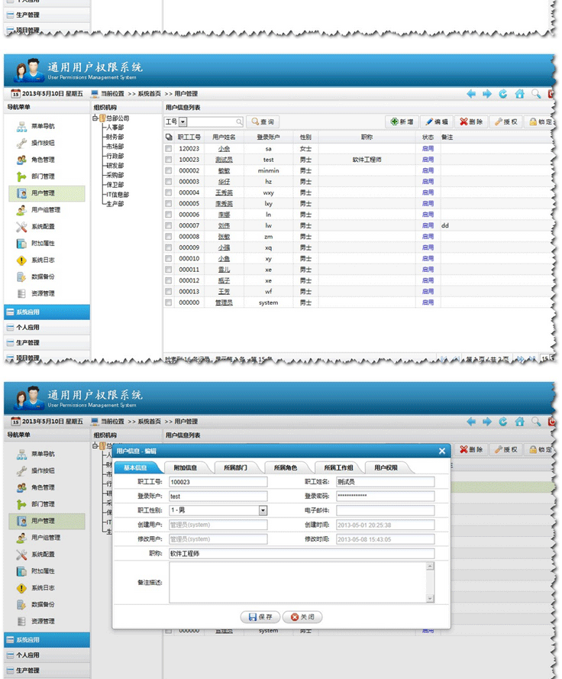Click 保存 button in edit dialog
Viewport: 562px width, 679px height.
coord(260,617)
